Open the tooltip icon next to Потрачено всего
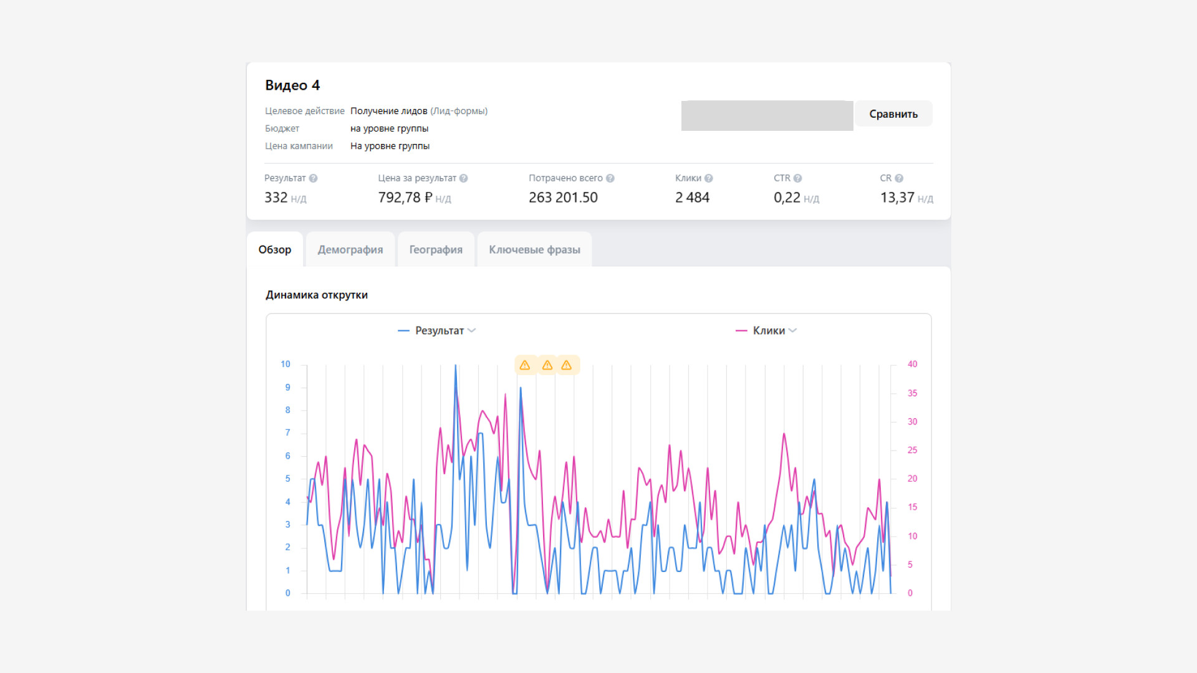Viewport: 1197px width, 673px height. 610,178
